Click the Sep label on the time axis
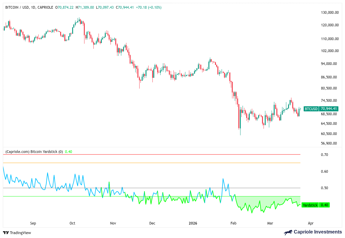345x238 pixels. (x=33, y=223)
